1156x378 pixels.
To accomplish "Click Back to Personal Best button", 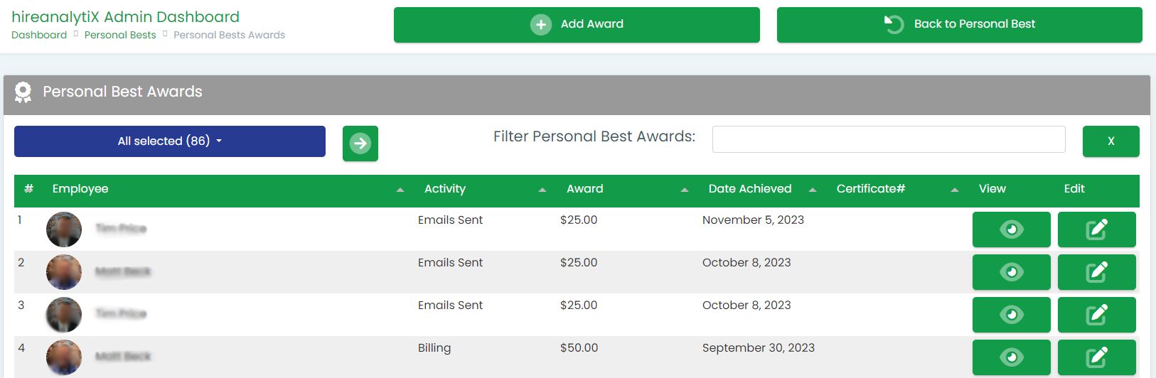I will [959, 25].
